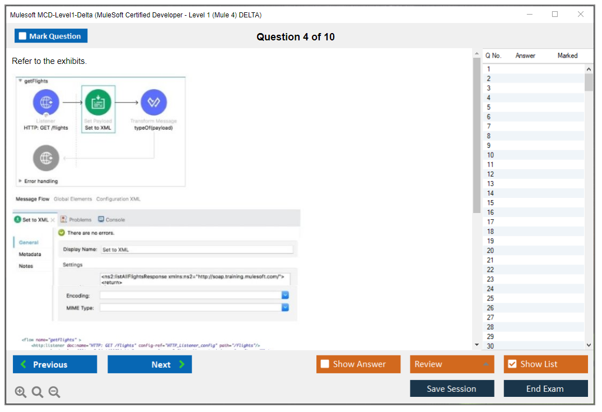Image resolution: width=602 pixels, height=412 pixels.
Task: Click the gray HTTP response globe icon
Action: [x=45, y=158]
